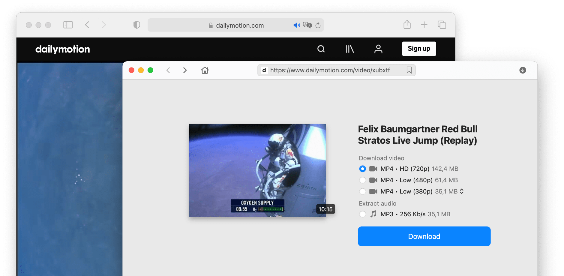Go back in the downloader window
This screenshot has height=276, width=564.
pyautogui.click(x=168, y=70)
